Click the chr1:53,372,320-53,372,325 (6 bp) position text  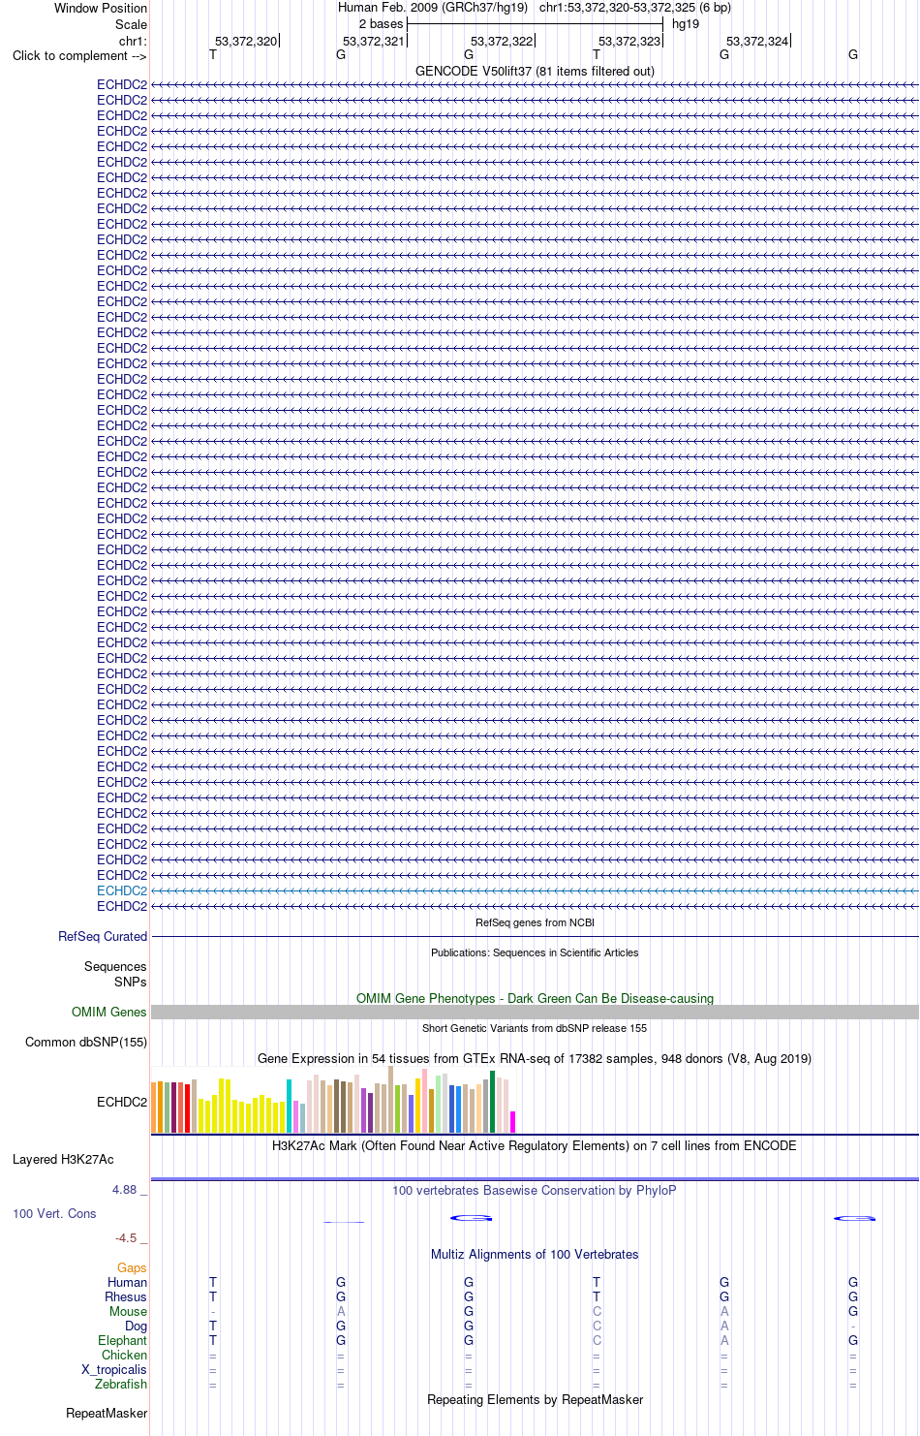tap(635, 8)
